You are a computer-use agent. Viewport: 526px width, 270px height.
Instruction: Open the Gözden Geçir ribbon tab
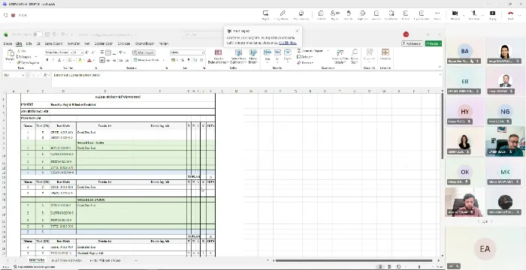pyautogui.click(x=104, y=43)
